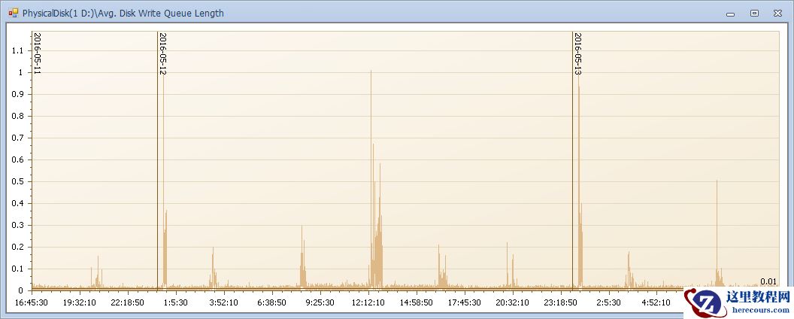Screen dimensions: 794x319
Task: Click the 20:32:10 time axis label
Action: 513,302
